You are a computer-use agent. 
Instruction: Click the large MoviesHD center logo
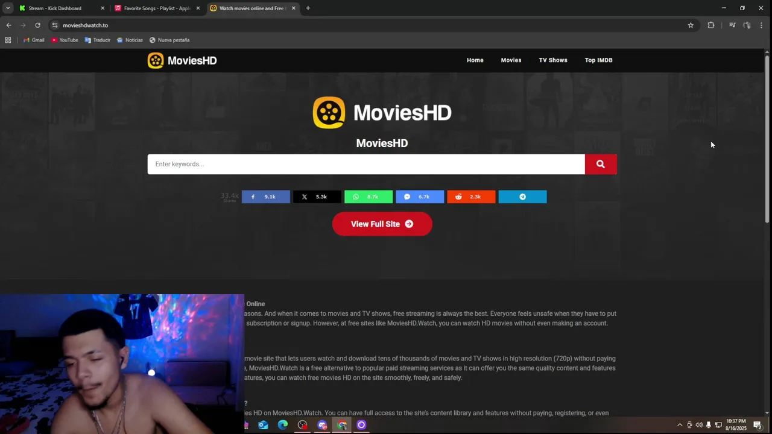(382, 113)
